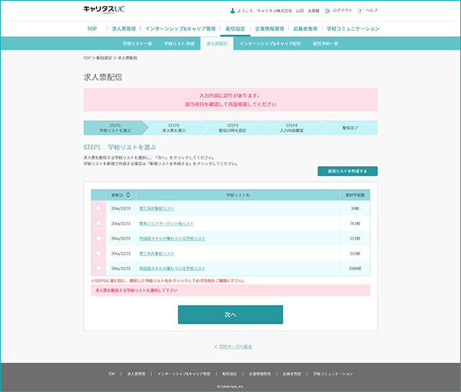This screenshot has width=461, height=392.
Task: Select radio for 外国語スキル list with 111校
Action: pos(99,239)
